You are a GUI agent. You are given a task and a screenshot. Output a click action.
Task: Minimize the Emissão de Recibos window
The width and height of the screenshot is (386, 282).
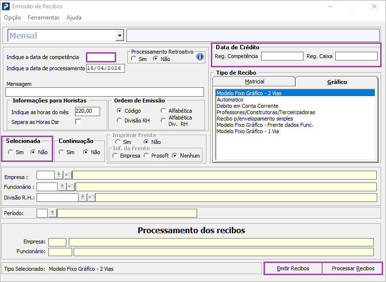coord(330,6)
